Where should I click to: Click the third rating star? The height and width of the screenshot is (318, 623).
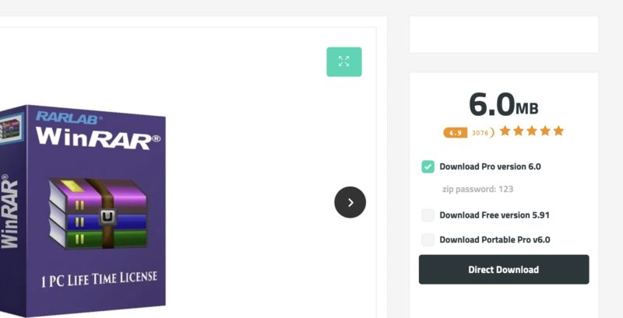(532, 131)
